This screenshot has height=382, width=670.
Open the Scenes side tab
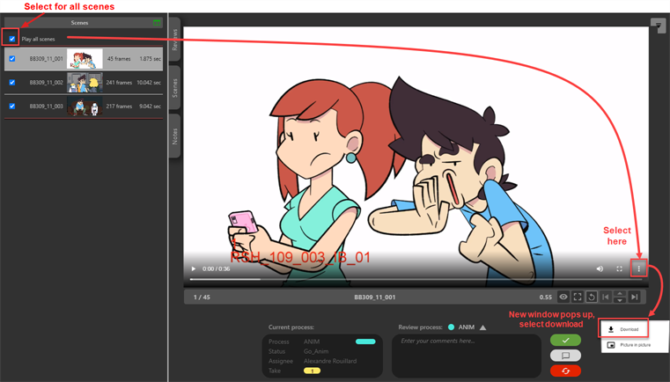pos(175,88)
